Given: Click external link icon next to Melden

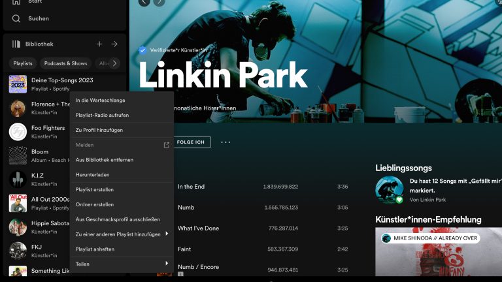Looking at the screenshot, I should coord(167,145).
